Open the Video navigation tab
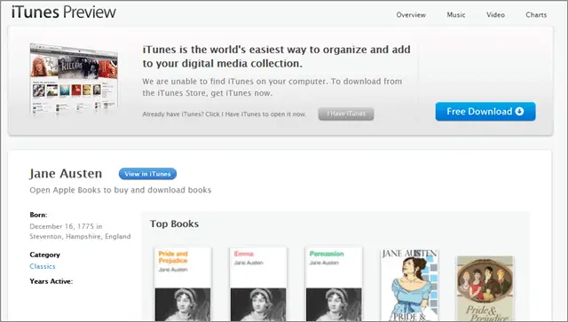568x322 pixels. pyautogui.click(x=495, y=15)
